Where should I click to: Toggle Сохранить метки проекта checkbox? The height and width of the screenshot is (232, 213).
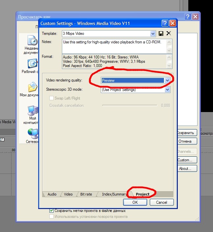(x=51, y=211)
